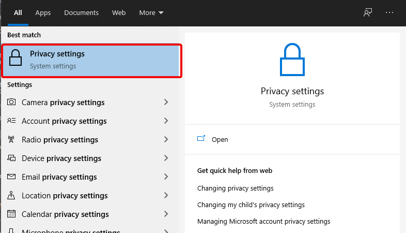Click the radio tower icon
The width and height of the screenshot is (406, 233).
point(11,139)
